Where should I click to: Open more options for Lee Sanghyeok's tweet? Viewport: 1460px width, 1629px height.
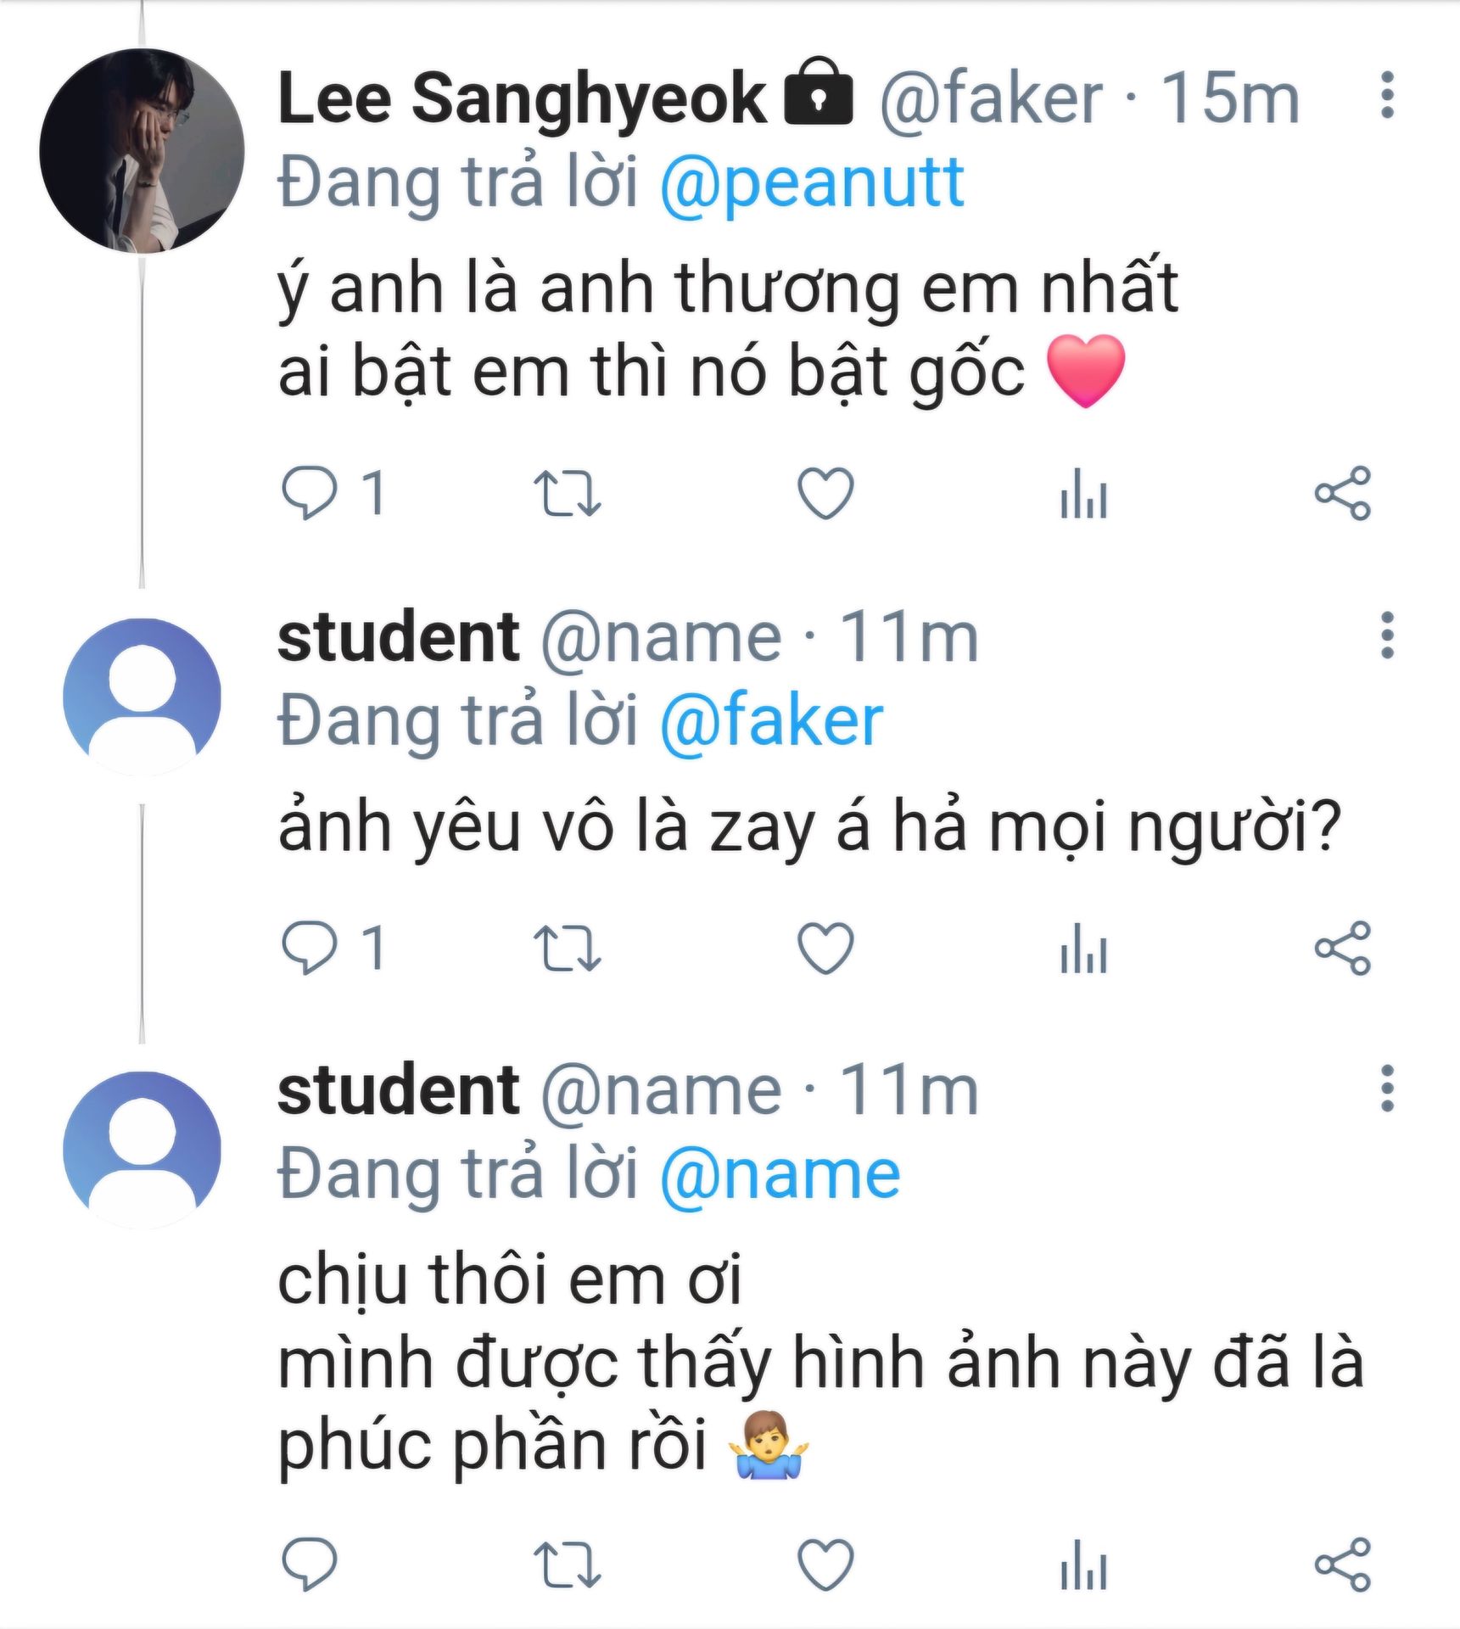click(x=1387, y=96)
